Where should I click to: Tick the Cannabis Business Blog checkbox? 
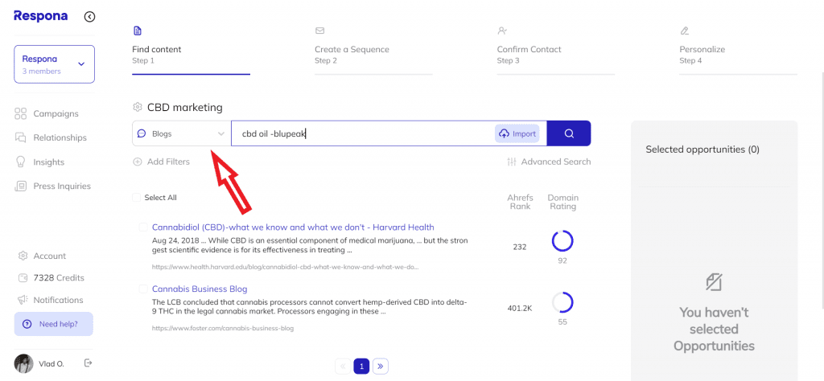tap(143, 289)
